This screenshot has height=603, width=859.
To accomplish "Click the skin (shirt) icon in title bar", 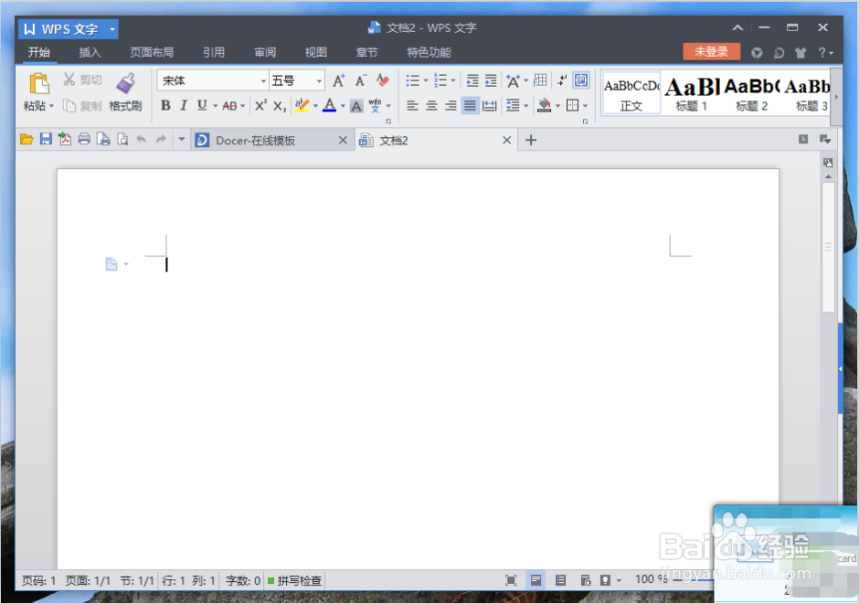I will [x=801, y=53].
